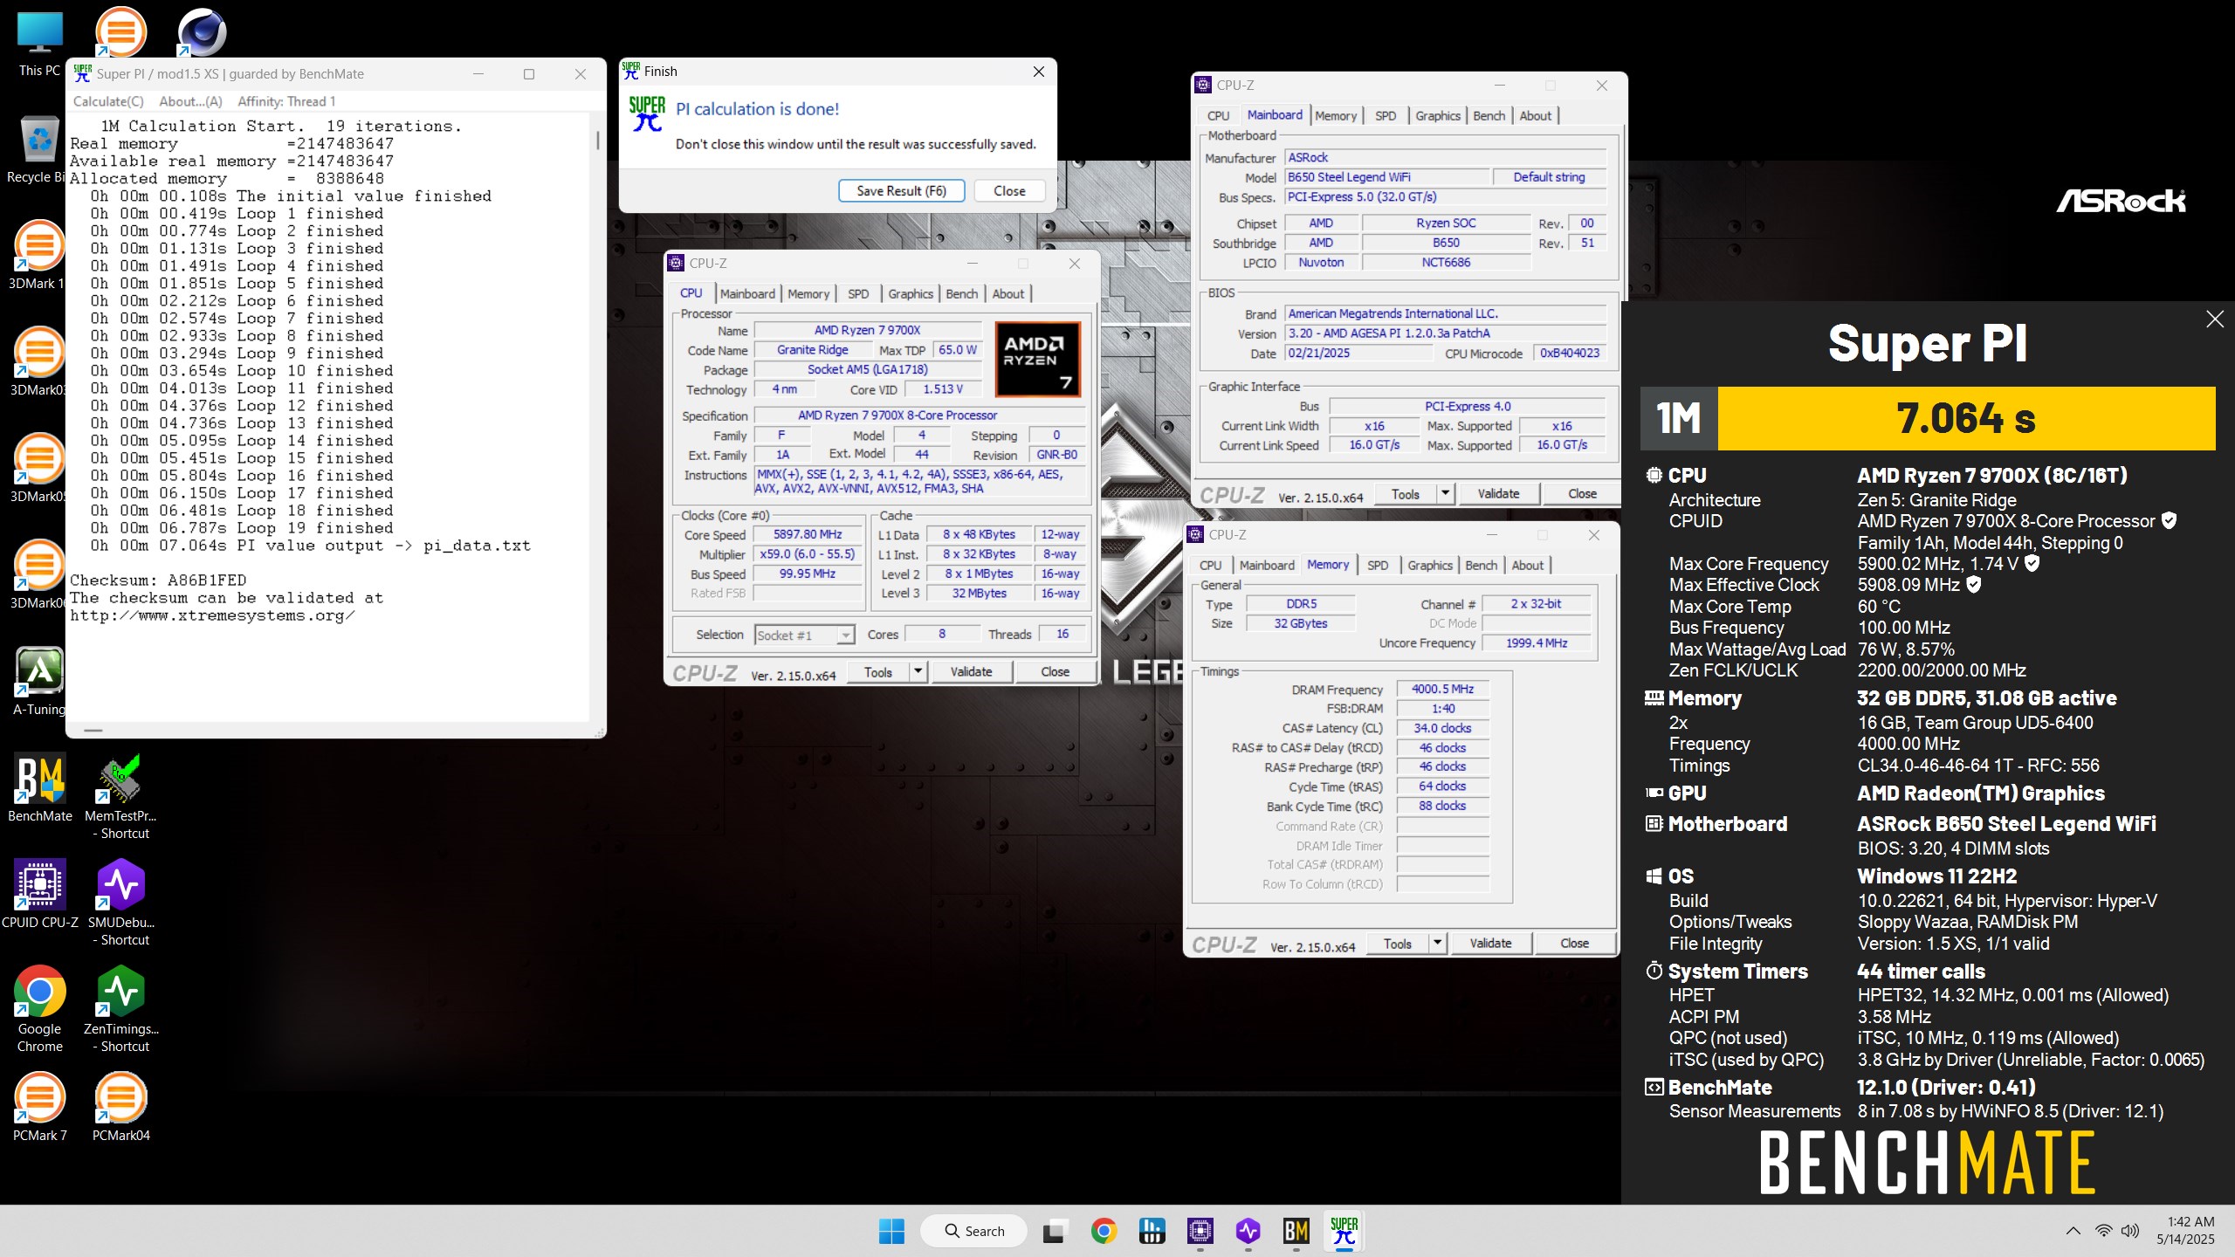Open the Cinebench desktop shortcut icon
Image resolution: width=2235 pixels, height=1257 pixels.
202,33
